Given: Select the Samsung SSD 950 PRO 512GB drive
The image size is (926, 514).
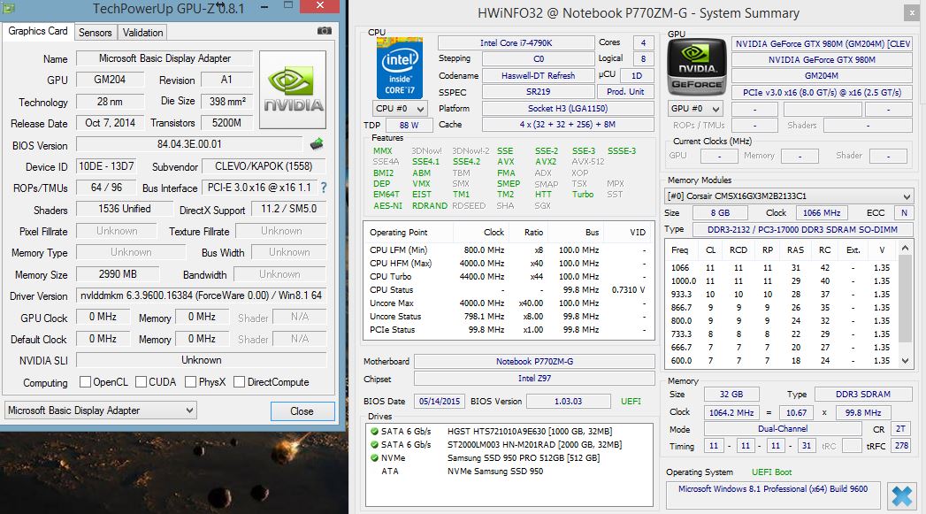Looking at the screenshot, I should [x=524, y=458].
